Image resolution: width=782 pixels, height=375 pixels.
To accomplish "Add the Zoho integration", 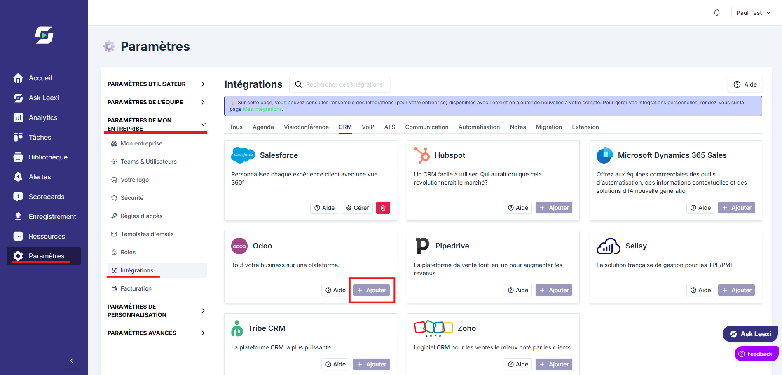I will [554, 364].
